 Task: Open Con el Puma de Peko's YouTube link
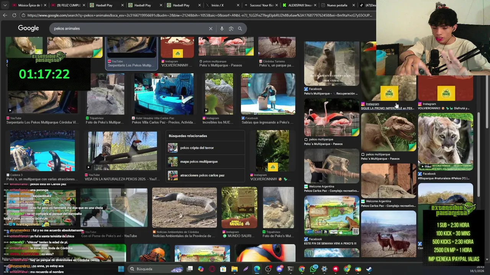(x=109, y=236)
